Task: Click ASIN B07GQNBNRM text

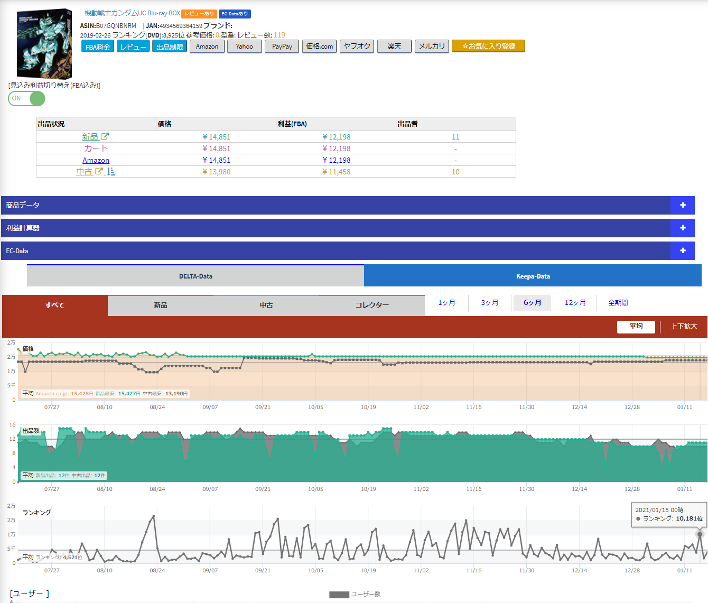Action: tap(116, 25)
